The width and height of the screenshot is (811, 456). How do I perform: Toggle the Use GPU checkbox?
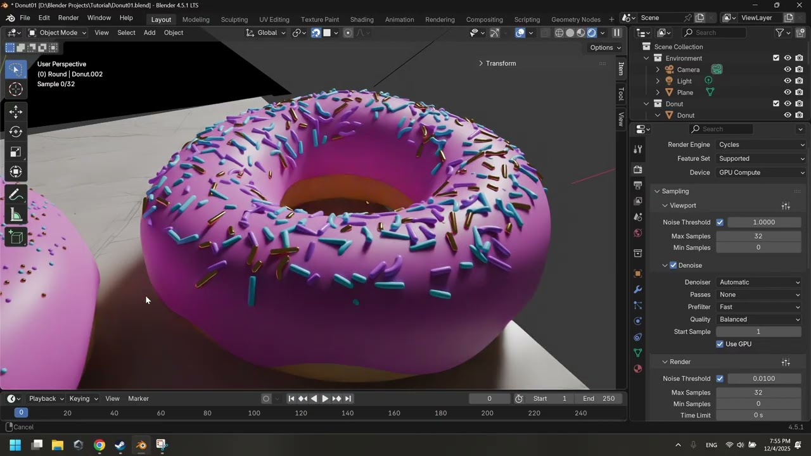tap(720, 344)
